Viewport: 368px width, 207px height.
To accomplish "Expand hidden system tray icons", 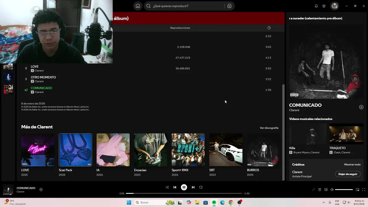I will [x=324, y=202].
